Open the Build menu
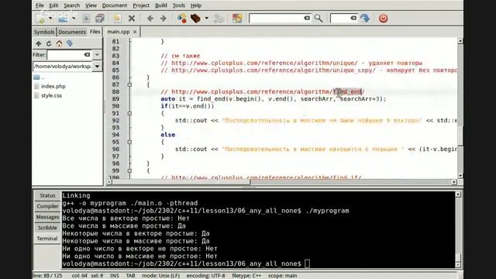The height and width of the screenshot is (279, 496). click(x=161, y=5)
